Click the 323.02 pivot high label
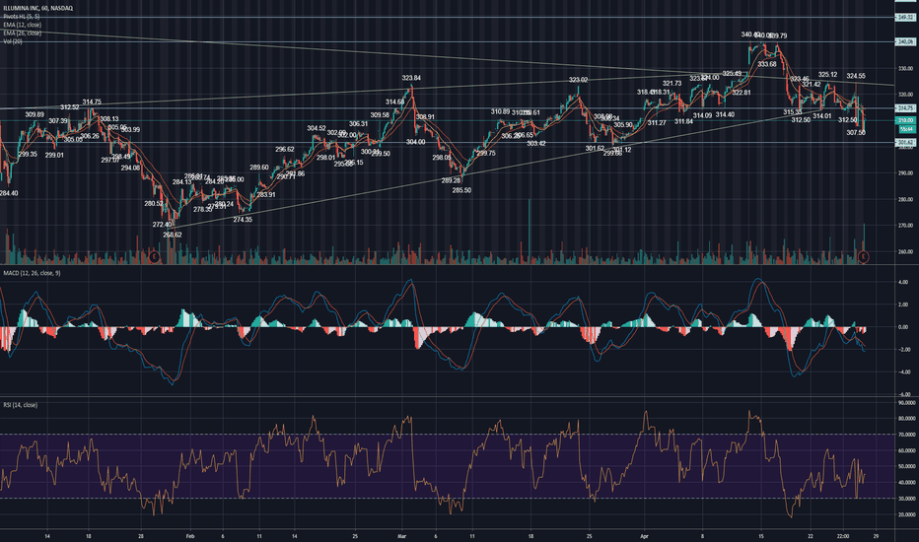This screenshot has width=919, height=542. tap(578, 80)
